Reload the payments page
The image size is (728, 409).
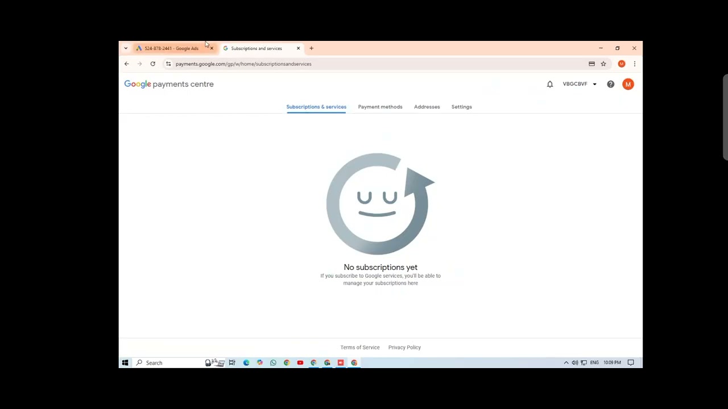pyautogui.click(x=152, y=64)
